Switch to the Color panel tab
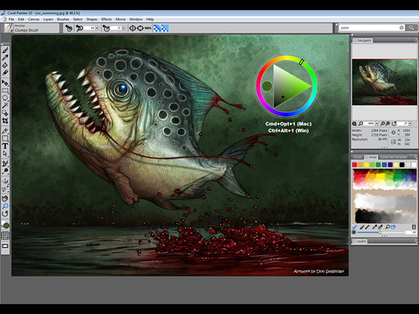Screen dimensions: 419x314 tap(357, 157)
